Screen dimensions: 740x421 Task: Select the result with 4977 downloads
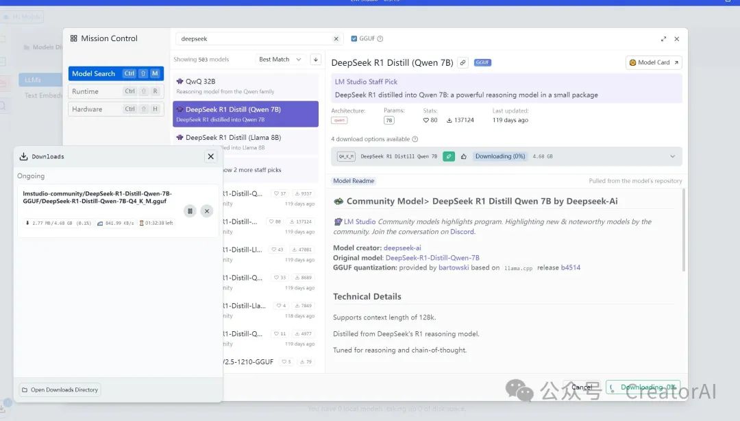(x=269, y=338)
